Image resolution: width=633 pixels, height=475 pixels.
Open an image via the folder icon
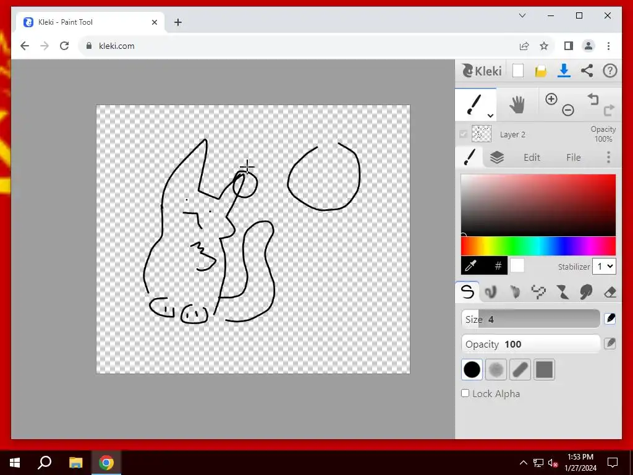[540, 72]
